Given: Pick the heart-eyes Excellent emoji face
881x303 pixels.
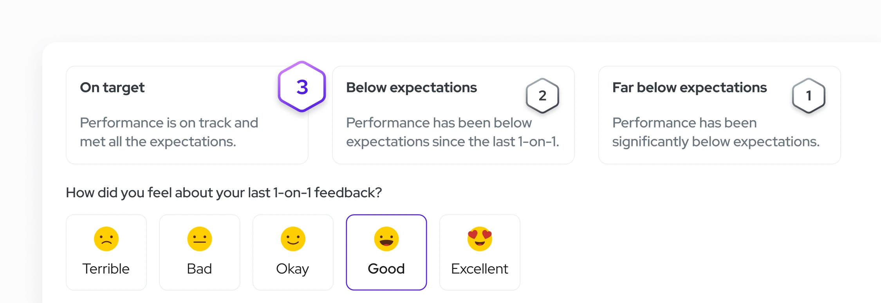Looking at the screenshot, I should click(x=480, y=239).
